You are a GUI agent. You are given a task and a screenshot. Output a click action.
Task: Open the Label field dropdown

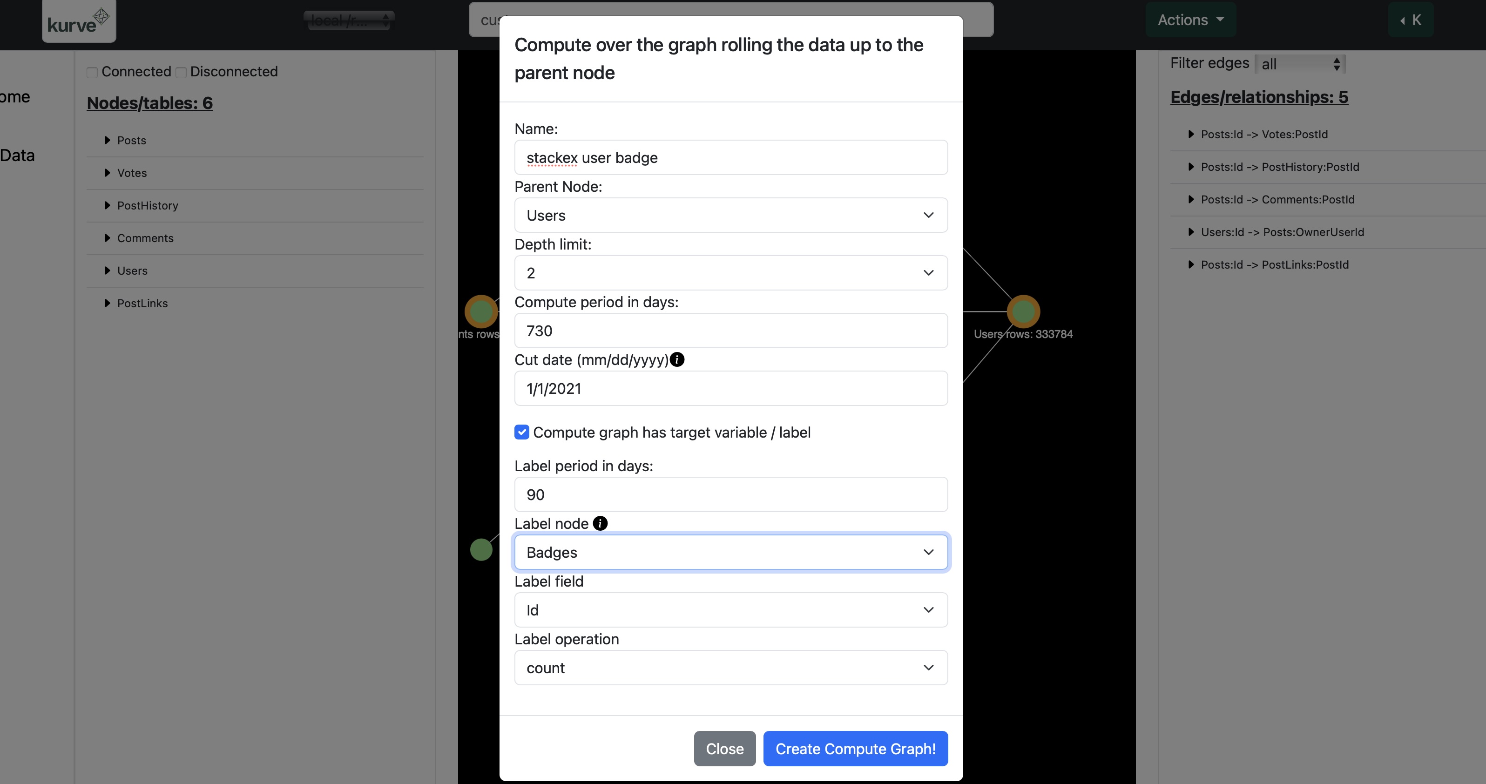pyautogui.click(x=731, y=610)
